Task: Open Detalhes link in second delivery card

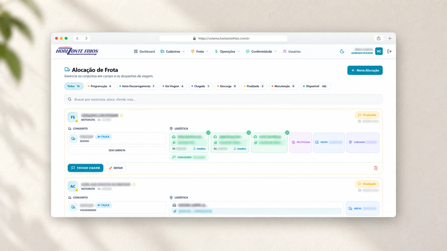Action: click(240, 149)
